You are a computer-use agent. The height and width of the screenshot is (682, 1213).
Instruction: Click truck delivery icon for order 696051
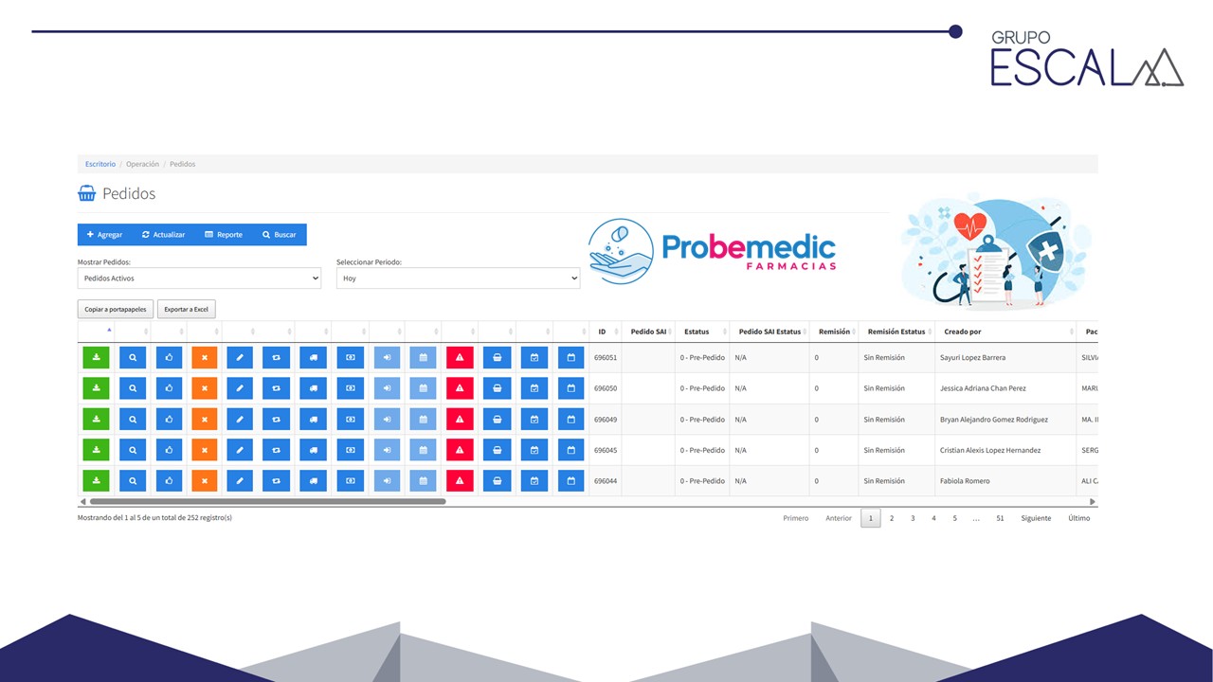pos(313,358)
